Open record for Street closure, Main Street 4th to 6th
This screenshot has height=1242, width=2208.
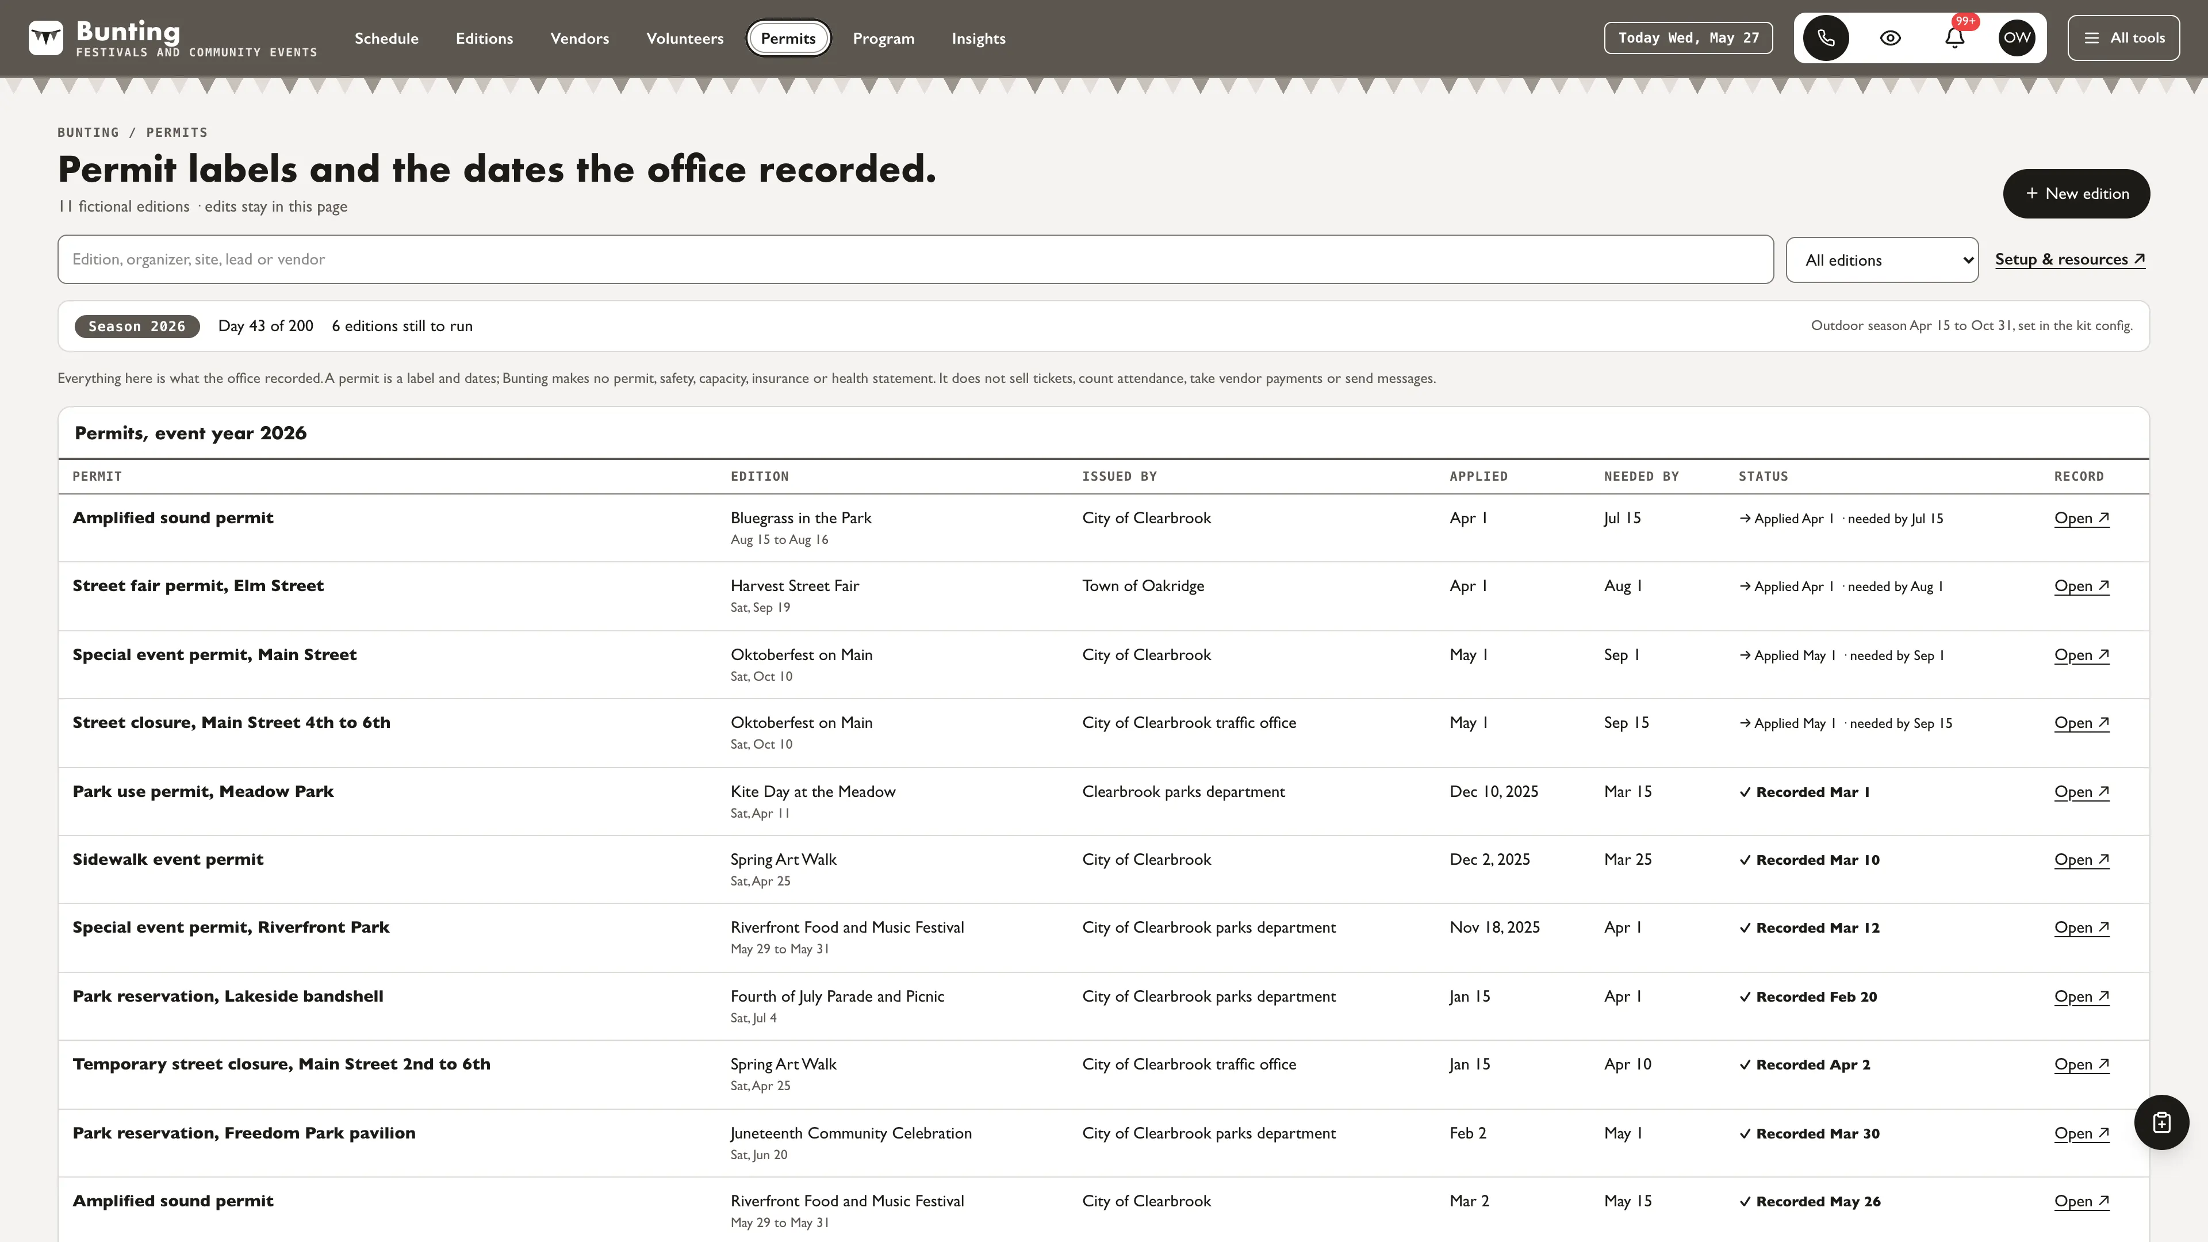click(x=2081, y=723)
